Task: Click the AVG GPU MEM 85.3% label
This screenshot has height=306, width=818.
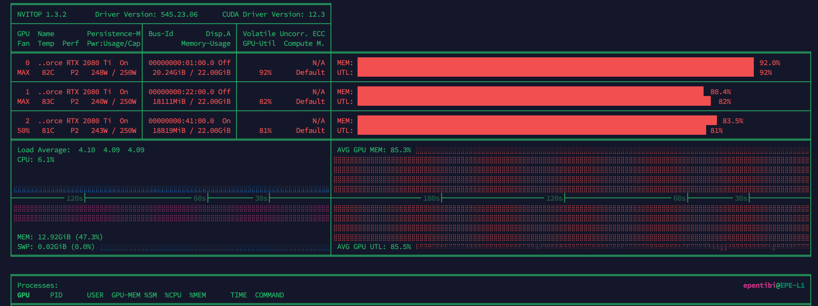Action: click(374, 150)
